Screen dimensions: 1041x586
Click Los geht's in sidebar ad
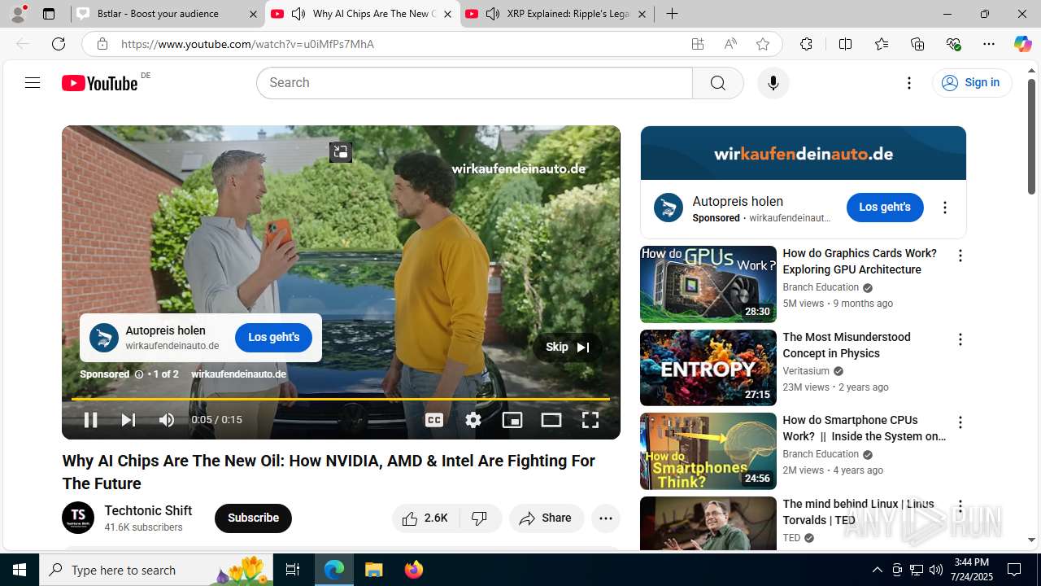coord(885,208)
